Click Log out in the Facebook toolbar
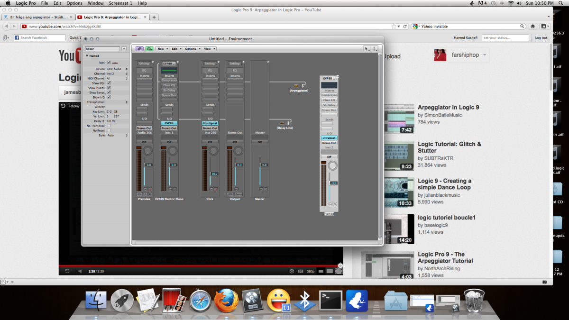The height and width of the screenshot is (320, 569). coord(541,37)
